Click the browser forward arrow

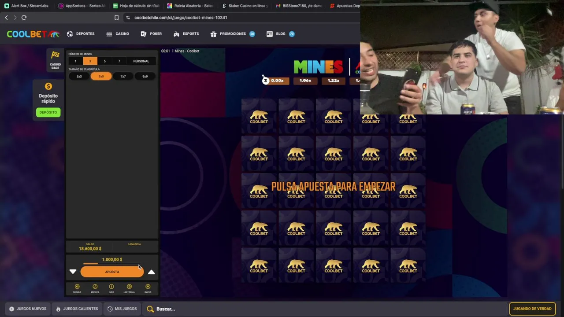[x=15, y=18]
